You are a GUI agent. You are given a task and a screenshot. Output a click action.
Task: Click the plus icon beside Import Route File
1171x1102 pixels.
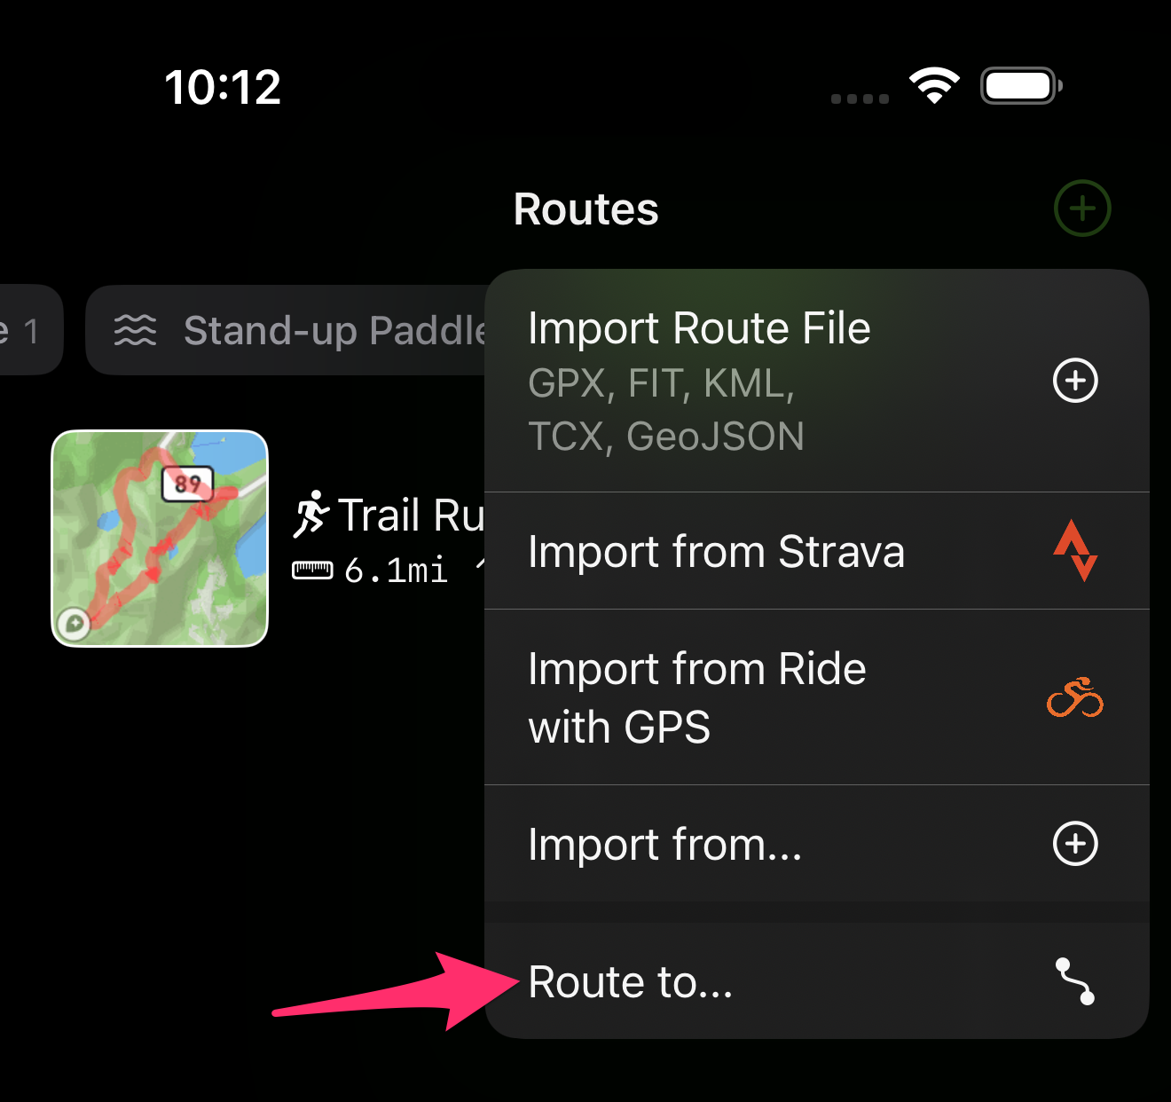(x=1075, y=381)
